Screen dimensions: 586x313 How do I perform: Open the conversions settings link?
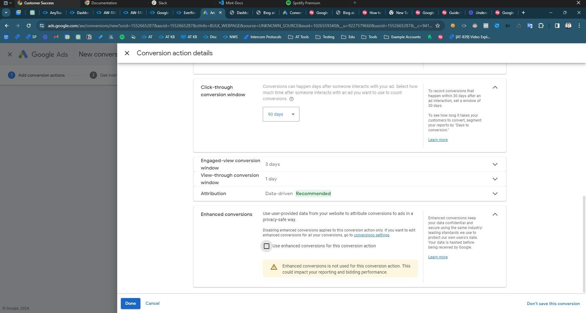click(x=371, y=235)
